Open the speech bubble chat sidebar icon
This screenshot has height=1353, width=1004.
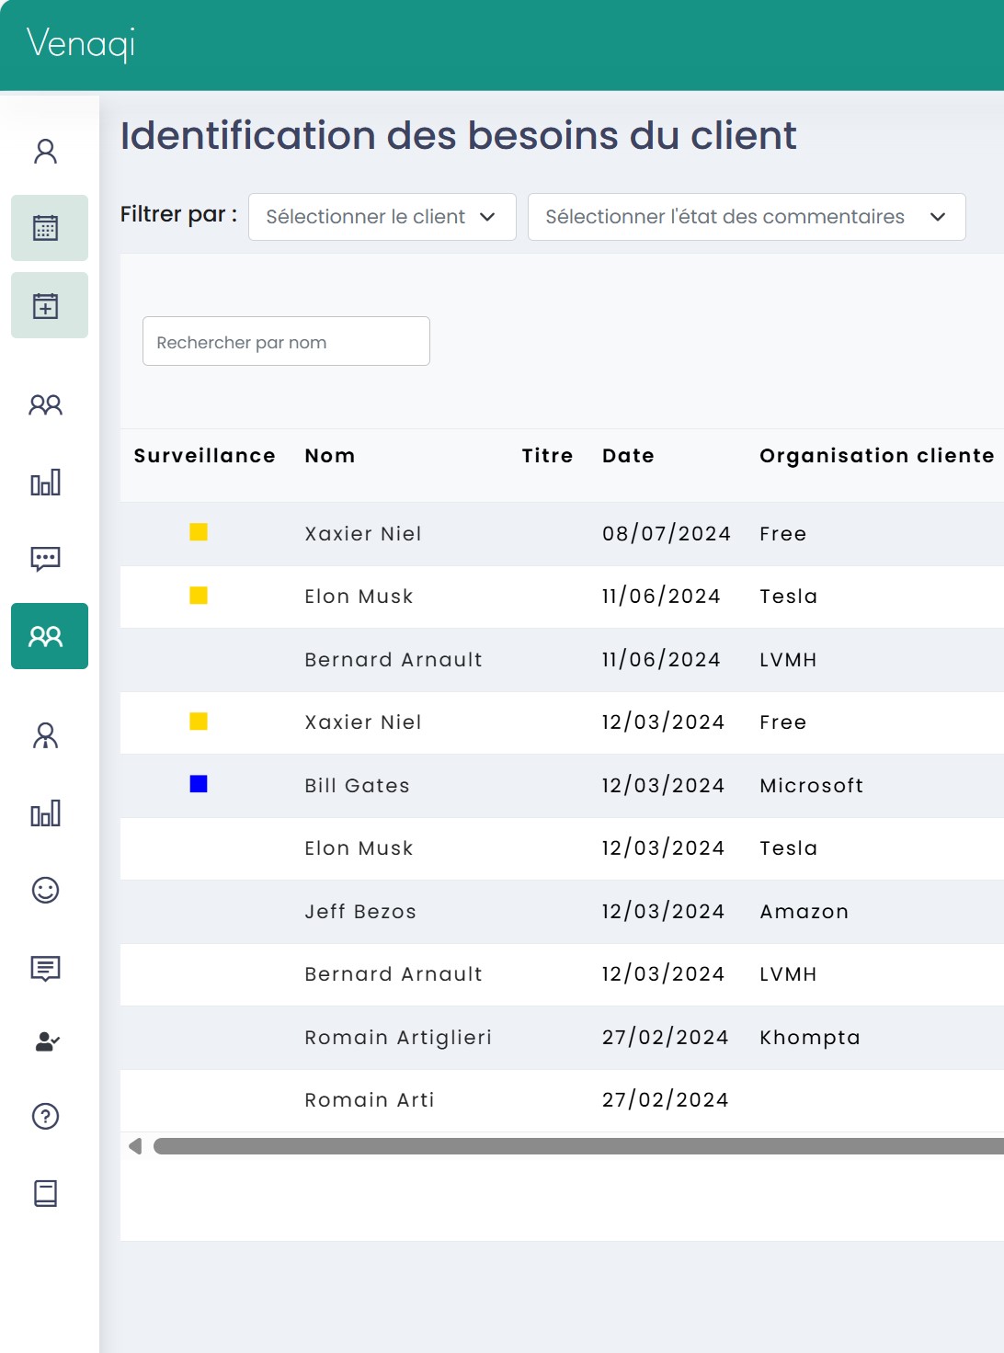point(46,559)
